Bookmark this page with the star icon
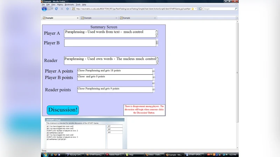 192,9
